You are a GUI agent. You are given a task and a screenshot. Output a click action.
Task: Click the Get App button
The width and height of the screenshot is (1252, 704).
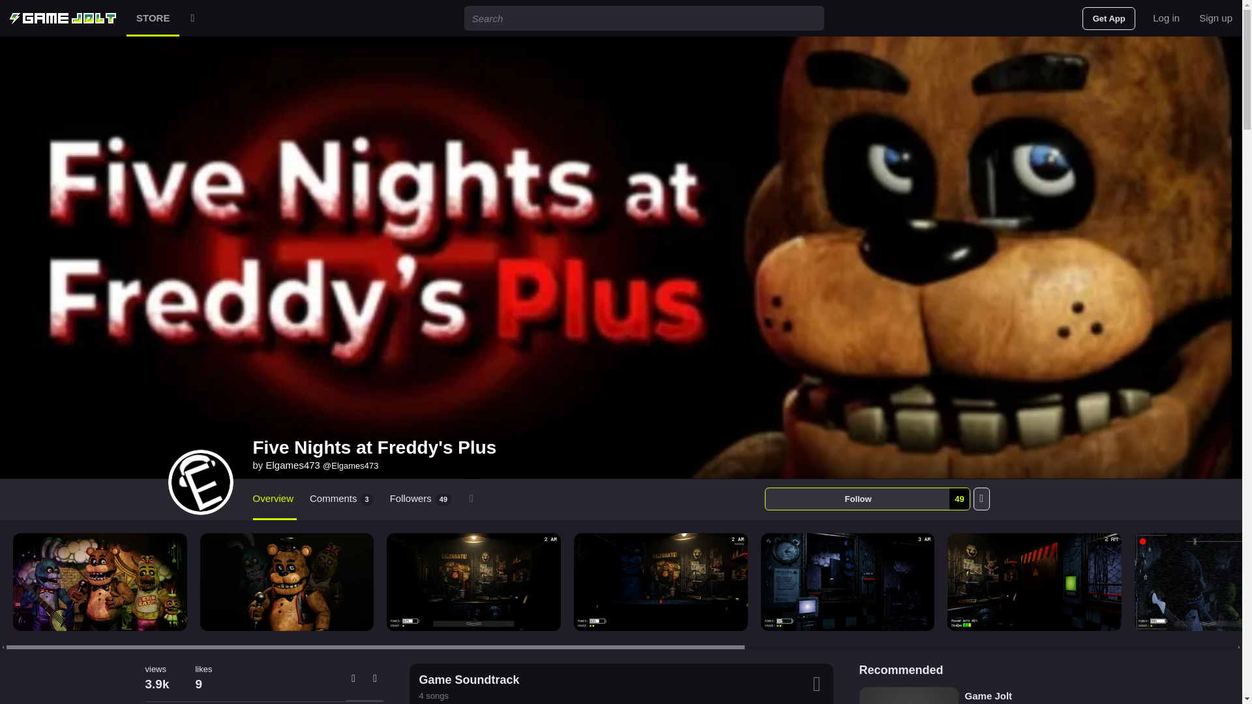[x=1109, y=18]
